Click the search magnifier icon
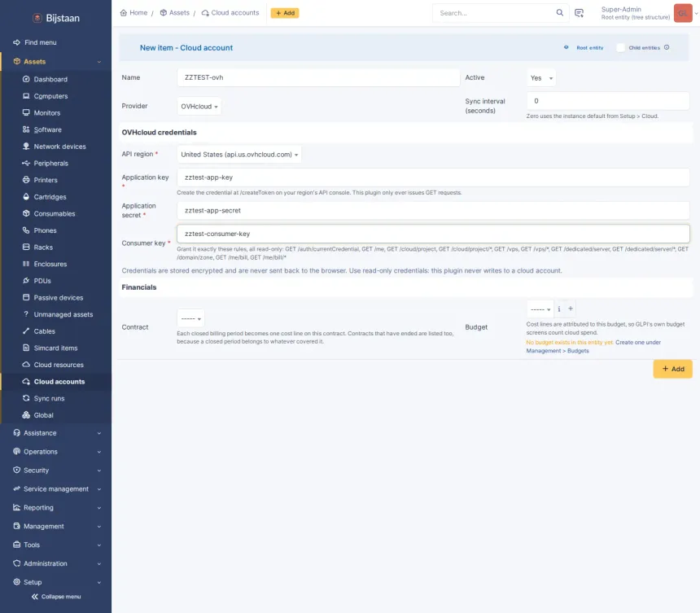Viewport: 700px width, 613px height. pyautogui.click(x=559, y=13)
